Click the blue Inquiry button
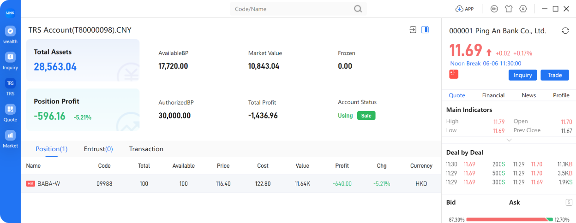Screen dimensions: 576x223 point(523,75)
